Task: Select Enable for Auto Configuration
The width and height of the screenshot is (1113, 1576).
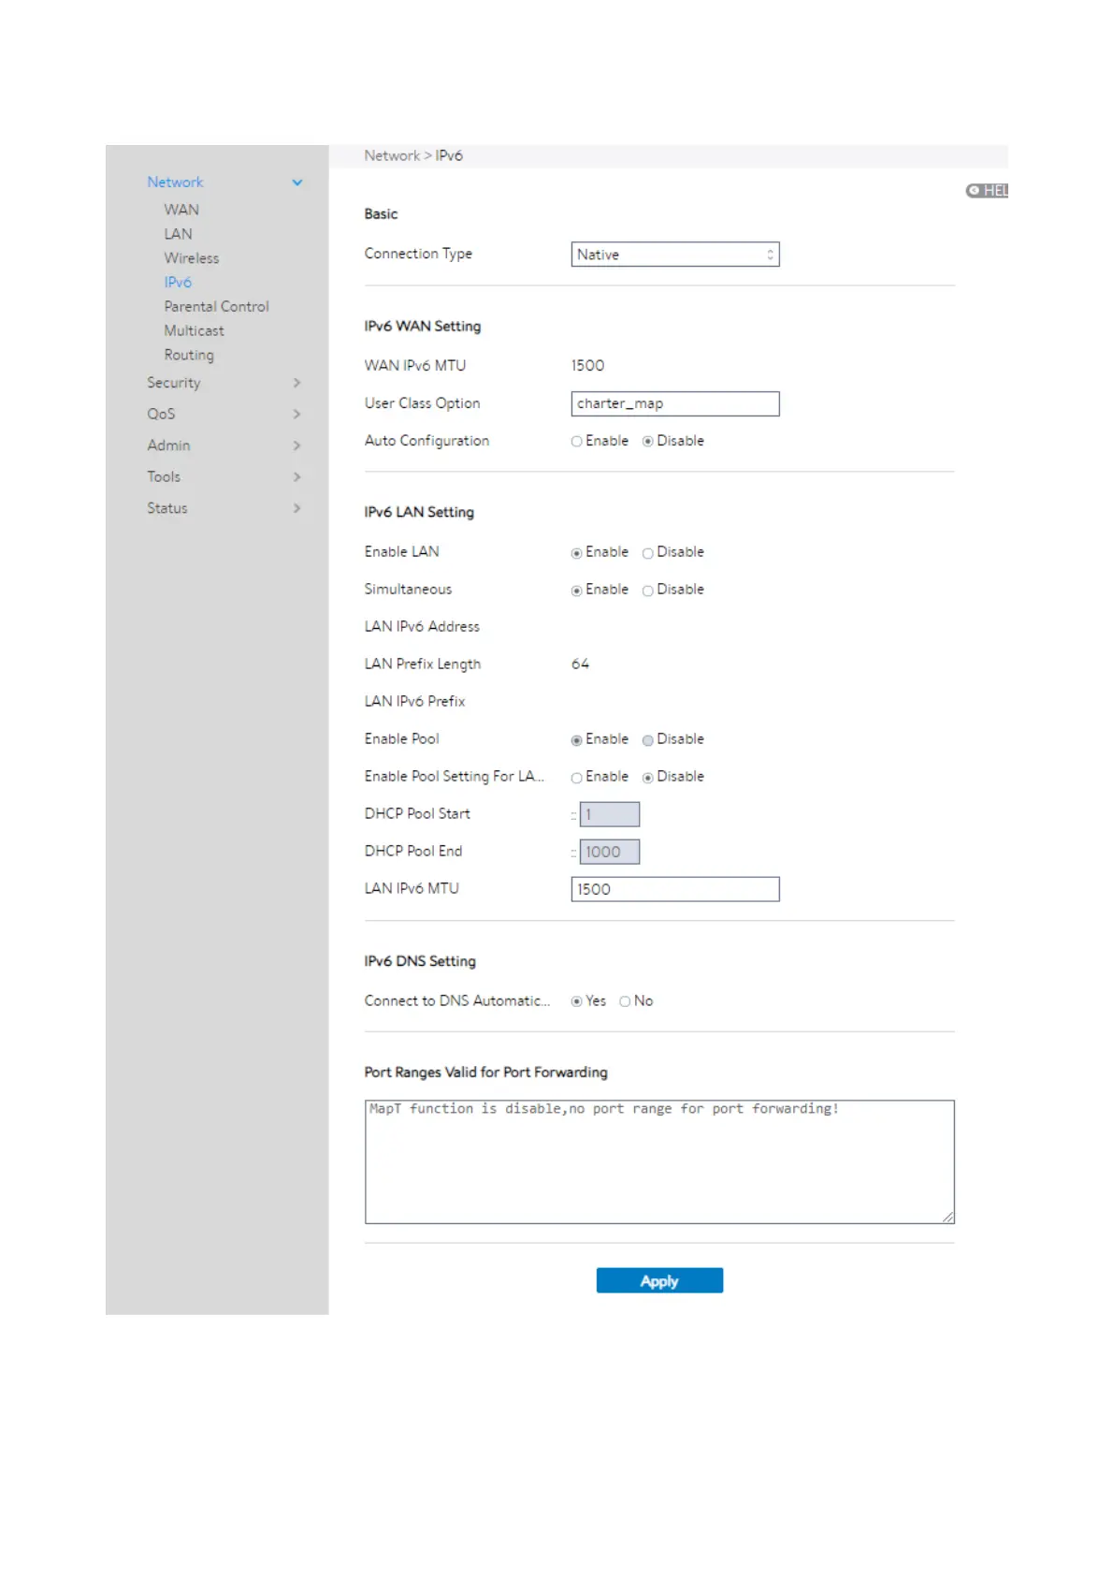Action: coord(577,442)
